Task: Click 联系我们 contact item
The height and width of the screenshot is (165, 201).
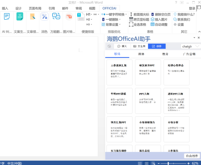Action: (182, 19)
